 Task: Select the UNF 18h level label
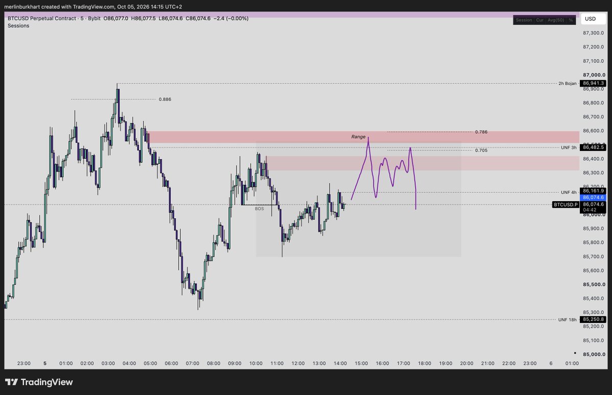click(567, 319)
